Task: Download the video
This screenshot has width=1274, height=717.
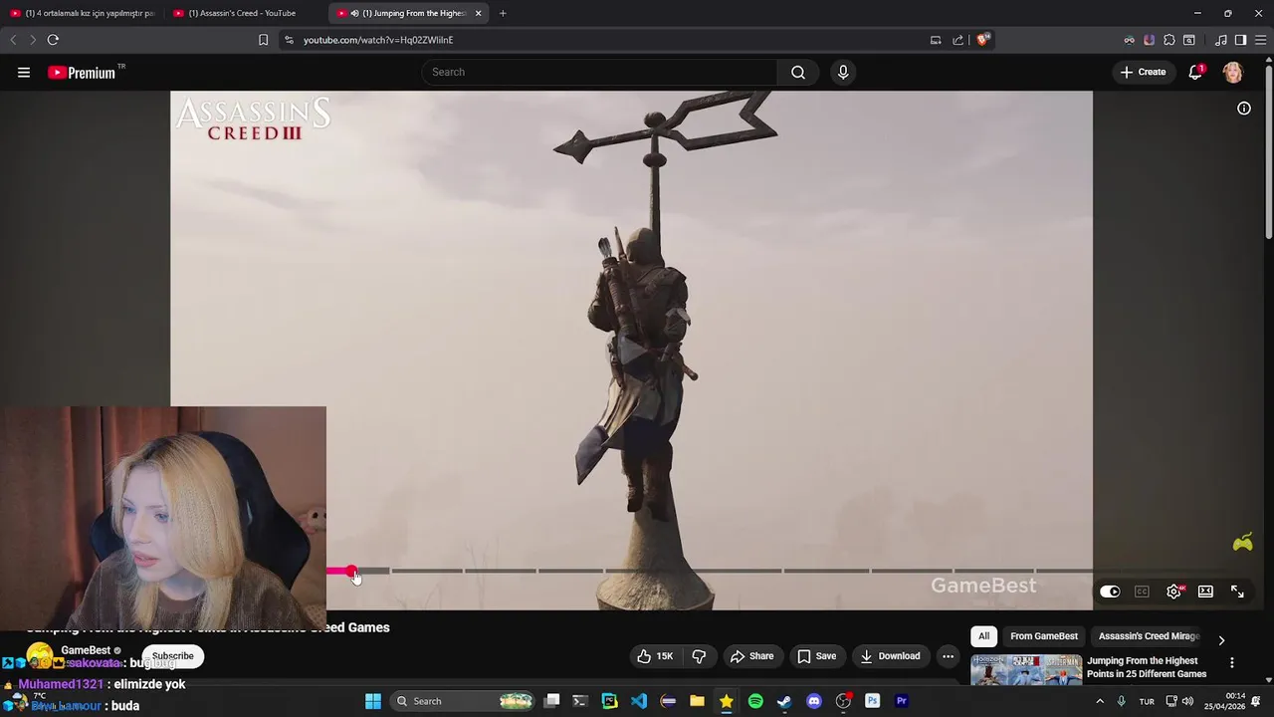Action: [891, 656]
